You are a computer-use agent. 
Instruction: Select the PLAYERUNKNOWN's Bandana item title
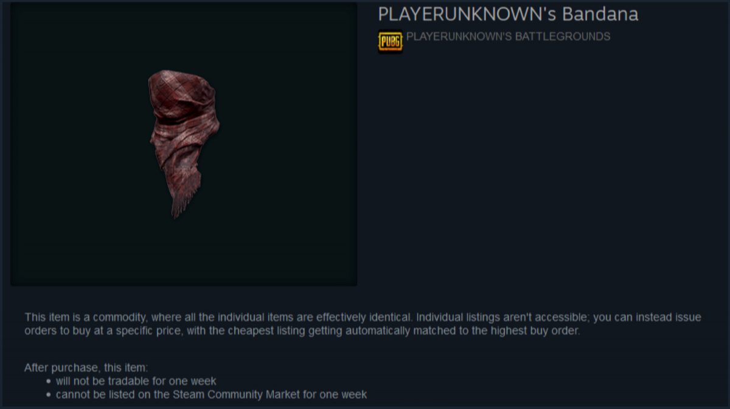(508, 14)
